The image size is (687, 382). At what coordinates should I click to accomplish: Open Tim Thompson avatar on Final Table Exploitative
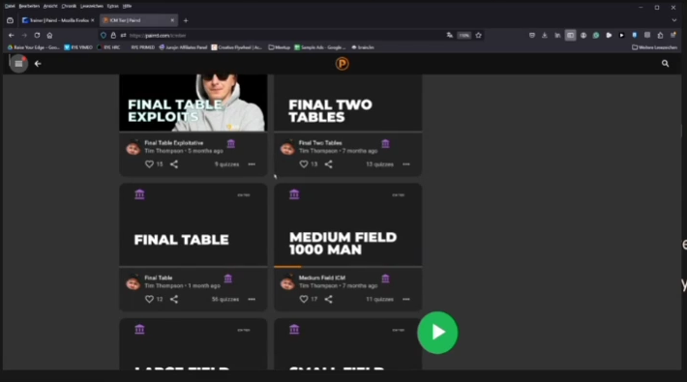coord(134,148)
